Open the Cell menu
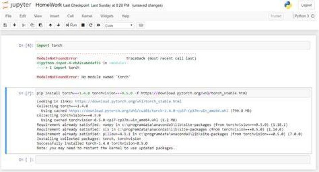319x172 pixels. [70, 16]
